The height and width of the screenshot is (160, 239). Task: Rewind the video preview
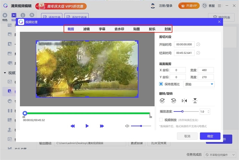tap(73, 126)
